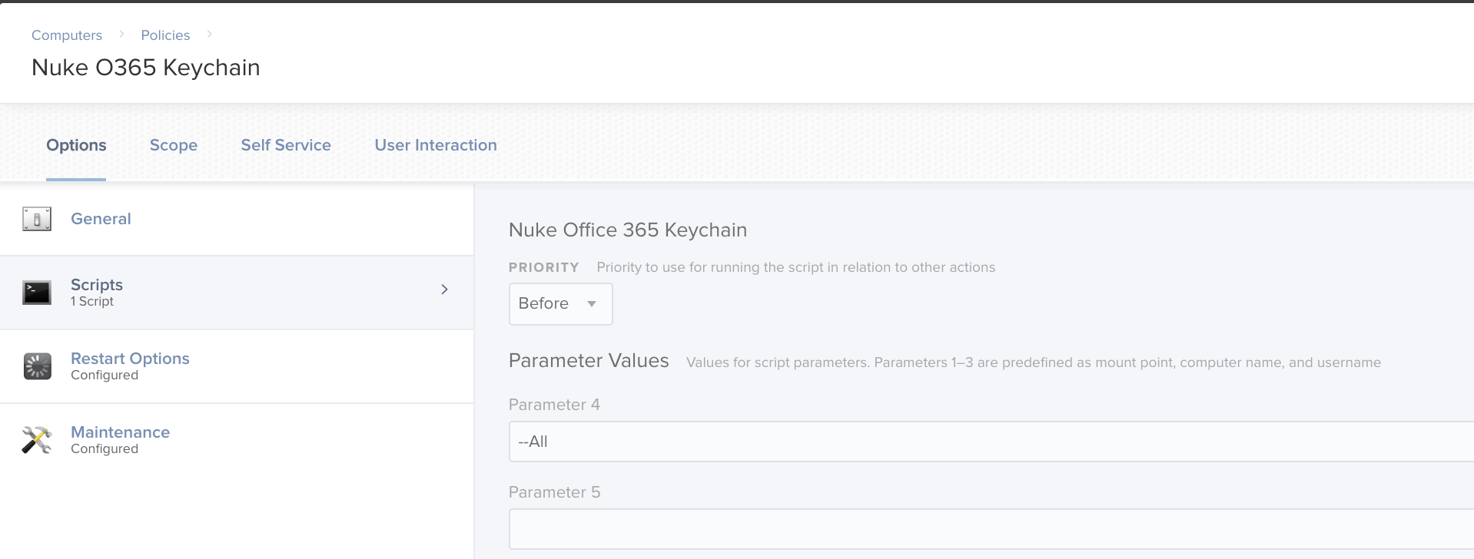This screenshot has height=559, width=1474.
Task: Click the Parameter 4 field containing --All
Action: (991, 442)
